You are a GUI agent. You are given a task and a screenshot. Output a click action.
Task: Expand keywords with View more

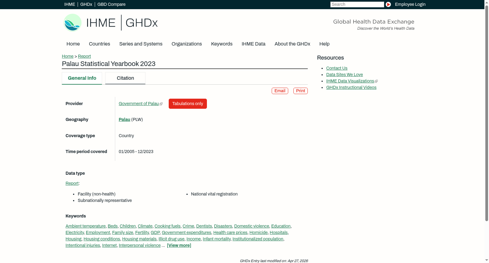pos(179,245)
